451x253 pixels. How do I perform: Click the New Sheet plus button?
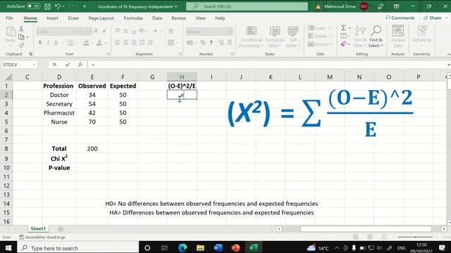point(61,229)
